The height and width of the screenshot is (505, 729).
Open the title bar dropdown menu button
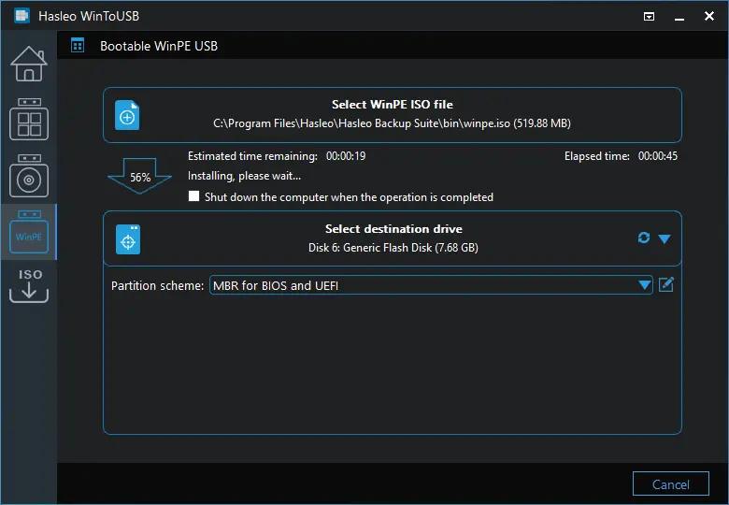point(649,17)
